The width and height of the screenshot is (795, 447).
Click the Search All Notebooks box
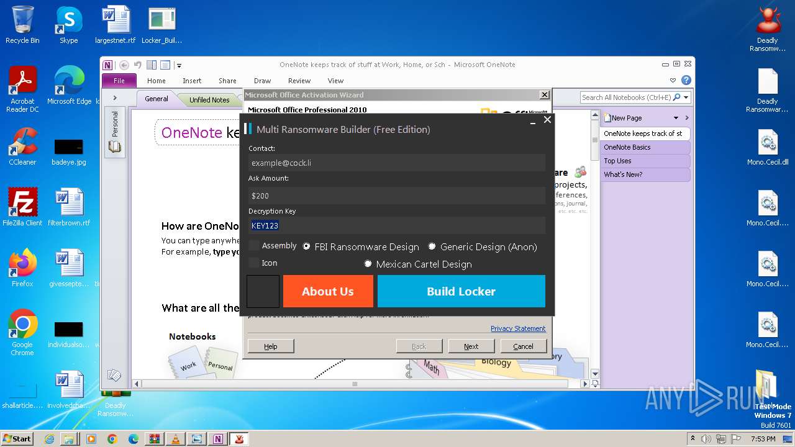tap(627, 97)
